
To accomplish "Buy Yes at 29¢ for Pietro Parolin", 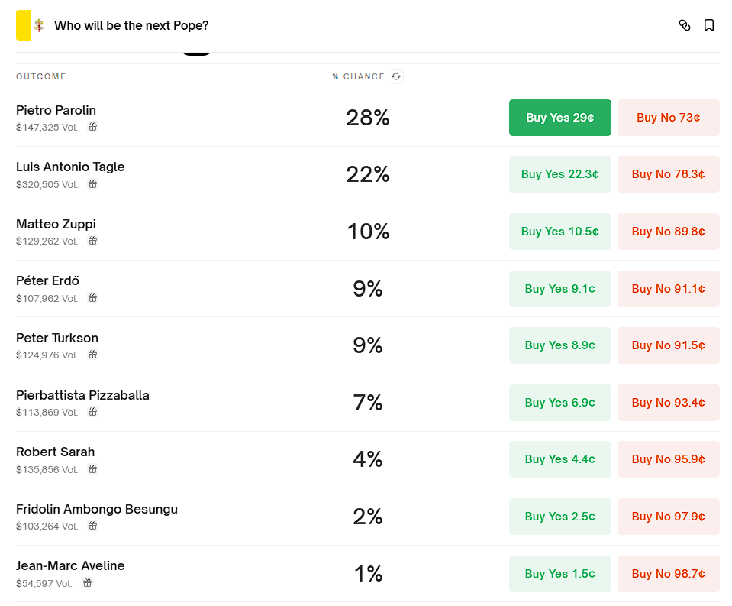I will point(559,118).
